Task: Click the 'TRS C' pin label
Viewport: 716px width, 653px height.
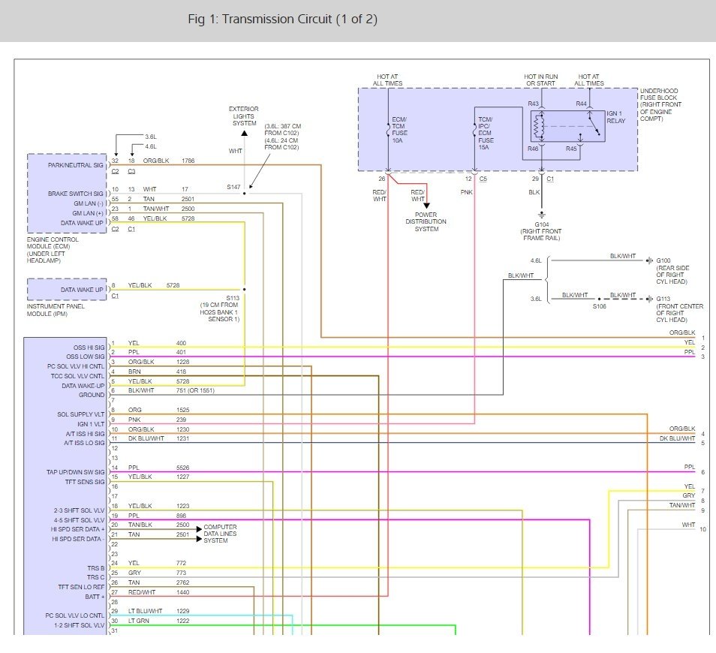Action: (x=96, y=577)
